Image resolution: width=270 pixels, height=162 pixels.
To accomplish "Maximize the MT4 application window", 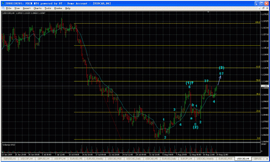I will (261, 3).
